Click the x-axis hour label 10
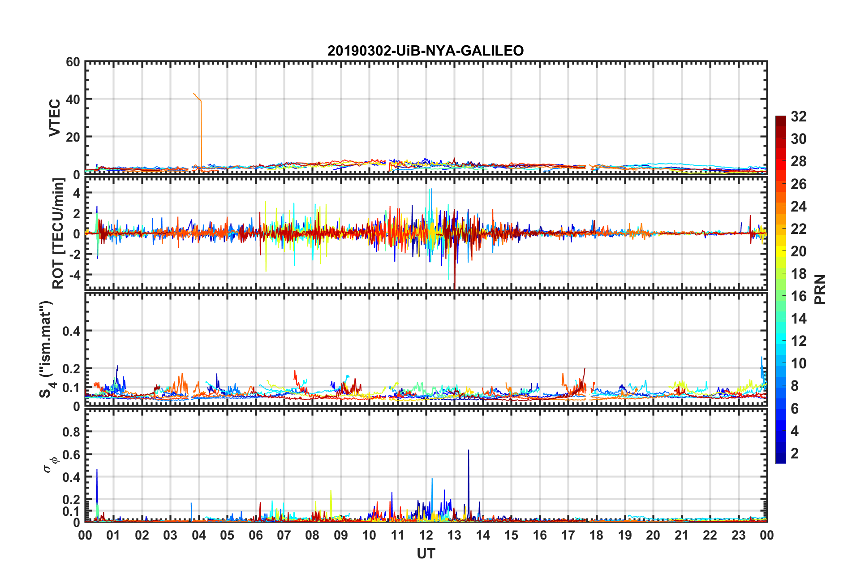The width and height of the screenshot is (852, 579). (x=369, y=536)
